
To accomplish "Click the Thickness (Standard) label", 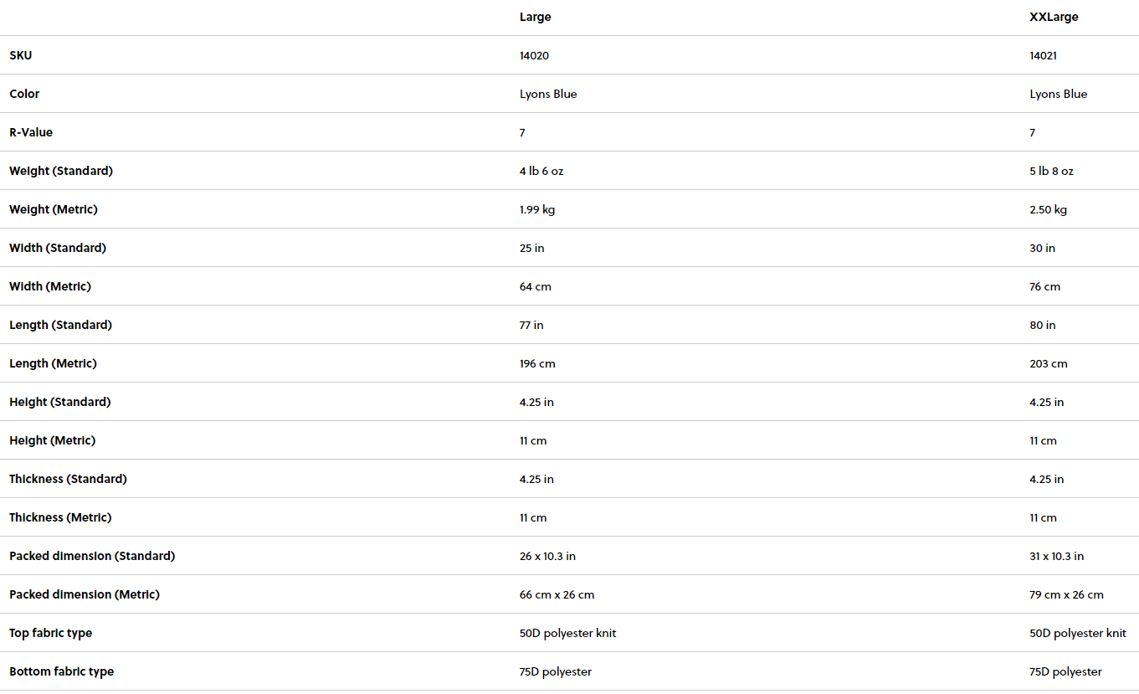I will (x=68, y=479).
